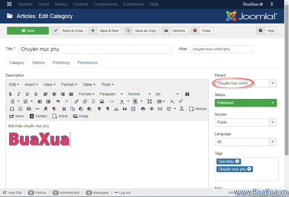The height and width of the screenshot is (197, 289).
Task: Increase indent of paragraph
Action: [48, 101]
